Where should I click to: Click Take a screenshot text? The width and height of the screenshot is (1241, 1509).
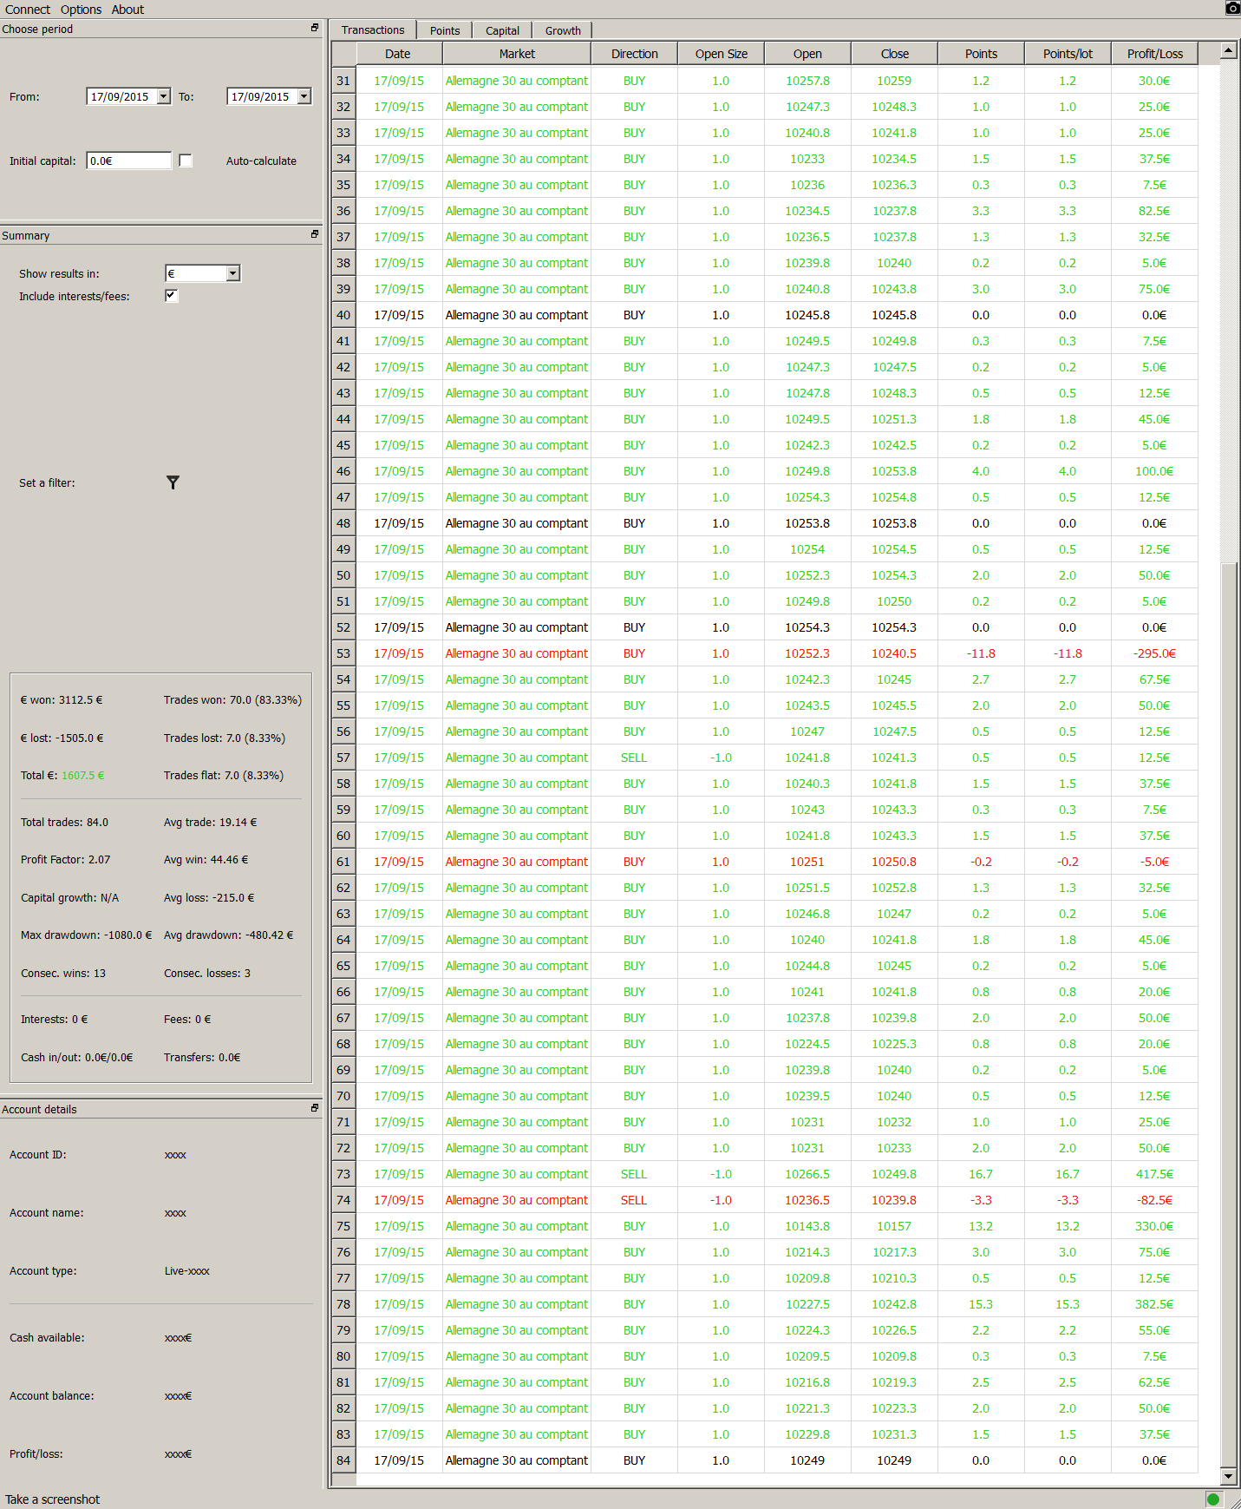pyautogui.click(x=52, y=1499)
